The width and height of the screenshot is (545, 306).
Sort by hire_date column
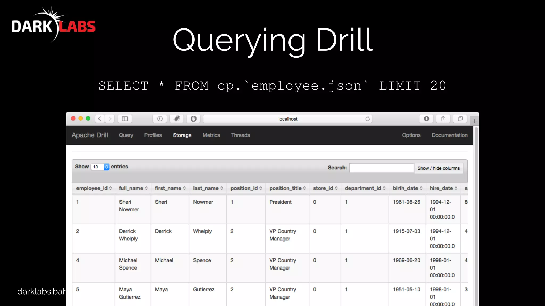(443, 188)
